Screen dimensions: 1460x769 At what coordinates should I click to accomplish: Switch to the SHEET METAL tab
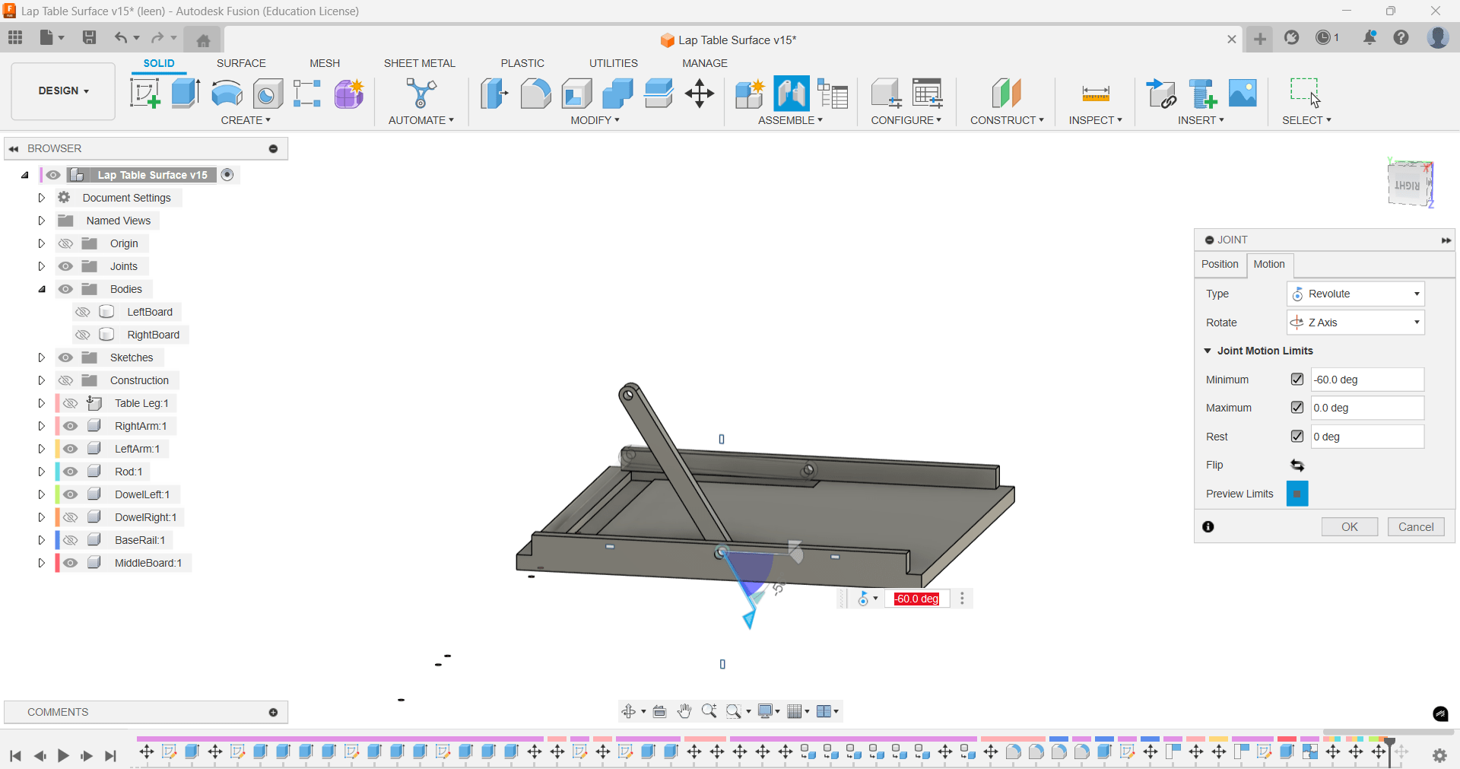click(x=419, y=63)
